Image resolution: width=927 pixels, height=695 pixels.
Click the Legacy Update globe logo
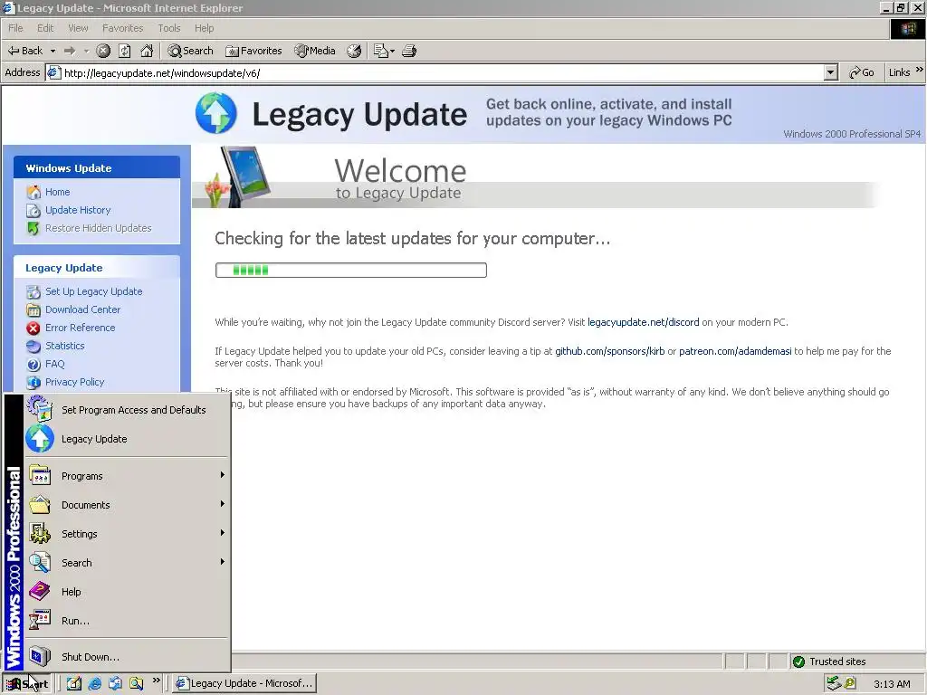(x=216, y=113)
